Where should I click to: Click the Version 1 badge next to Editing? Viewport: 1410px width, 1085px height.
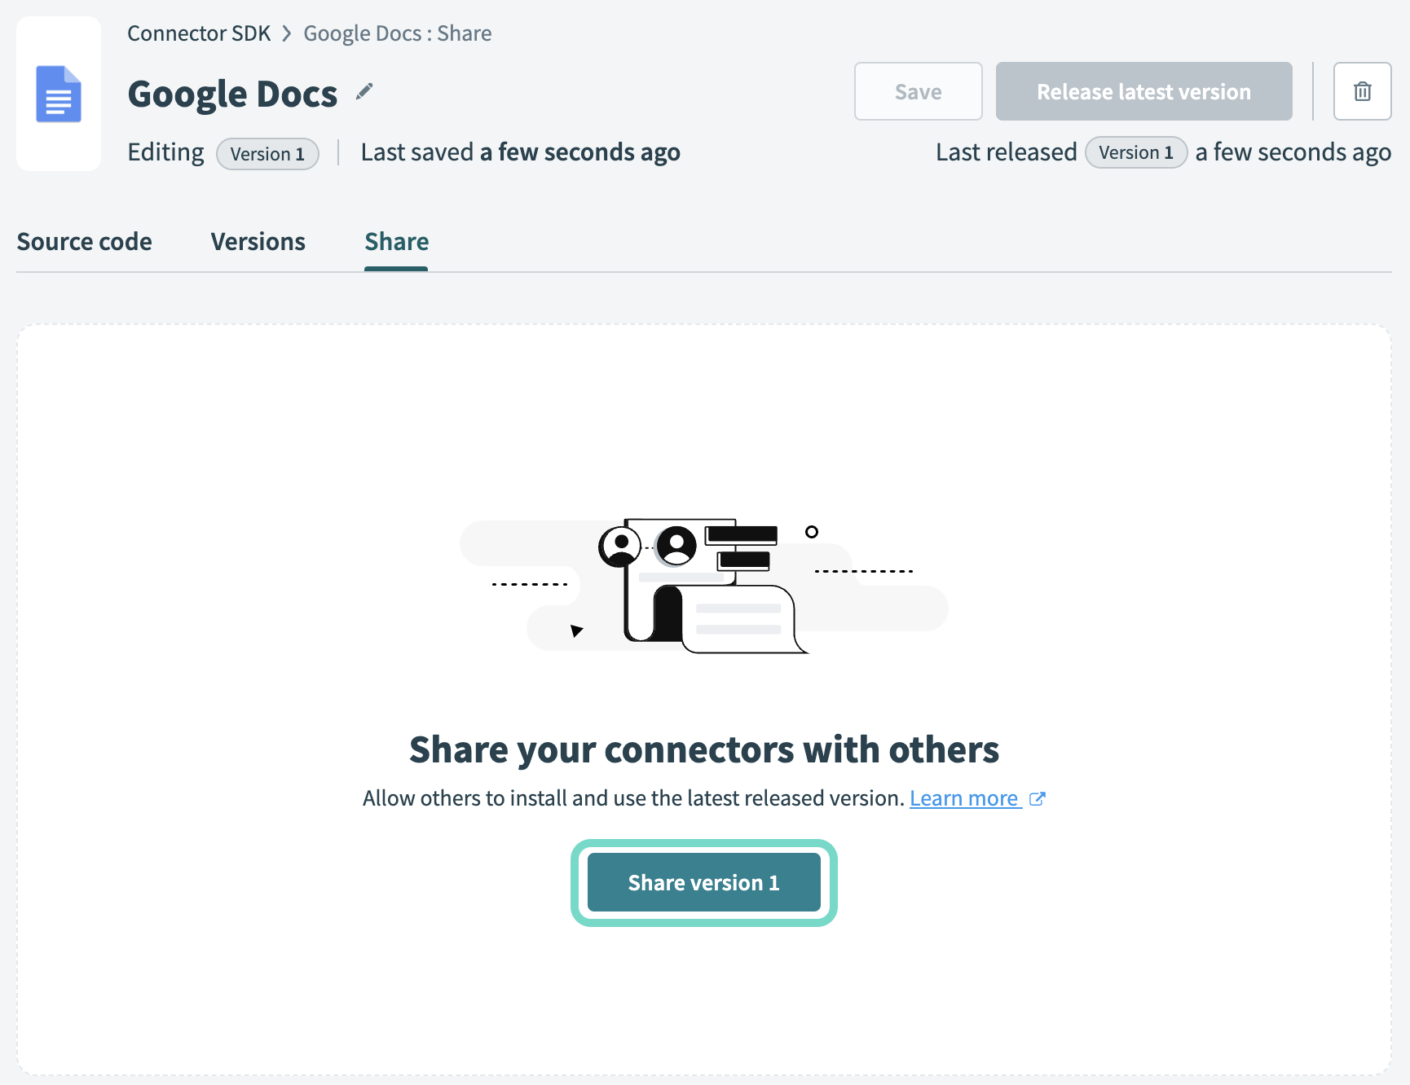point(267,153)
